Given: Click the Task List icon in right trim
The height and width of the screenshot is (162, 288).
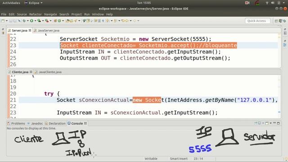Looking at the screenshot, I should coord(285,33).
